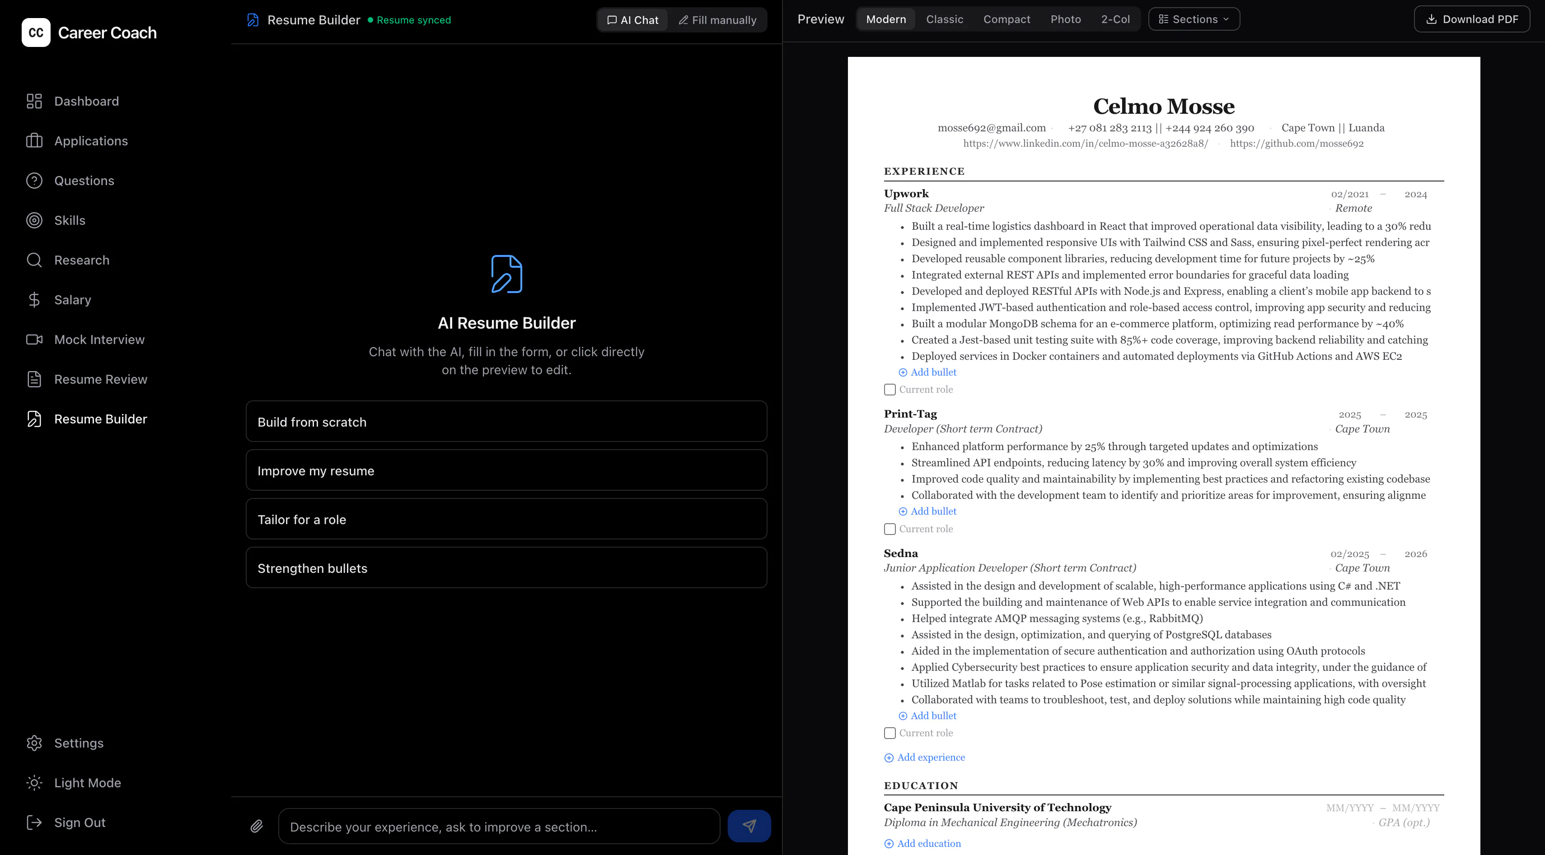Click the CC Career Coach logo
Image resolution: width=1545 pixels, height=855 pixels.
pos(89,33)
